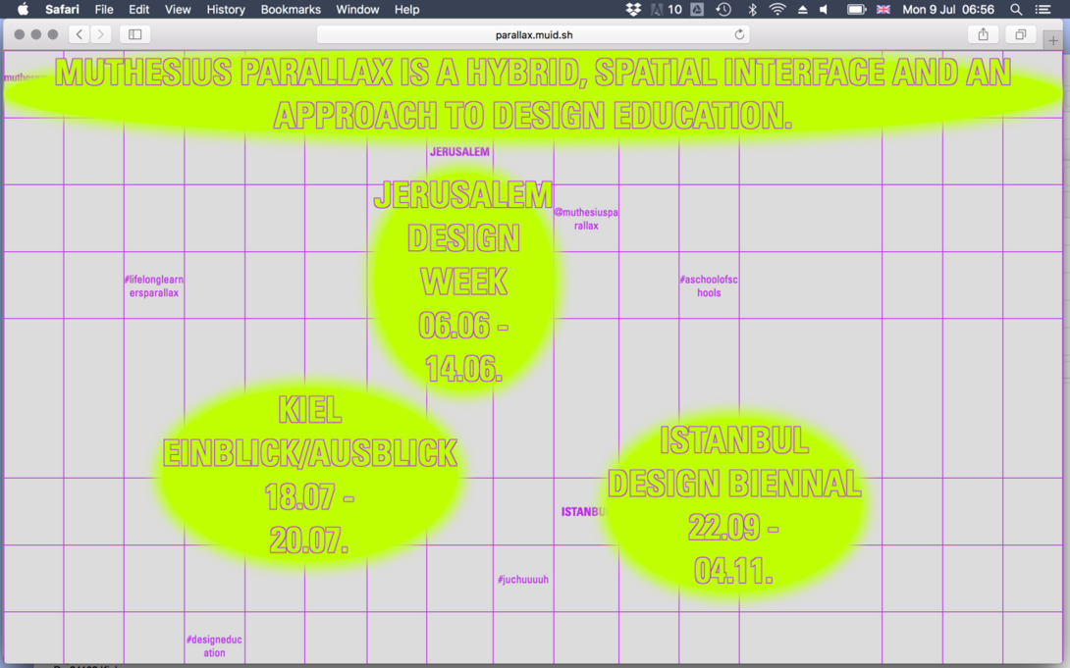
Task: Click the #designeducation hashtag
Action: tap(214, 646)
